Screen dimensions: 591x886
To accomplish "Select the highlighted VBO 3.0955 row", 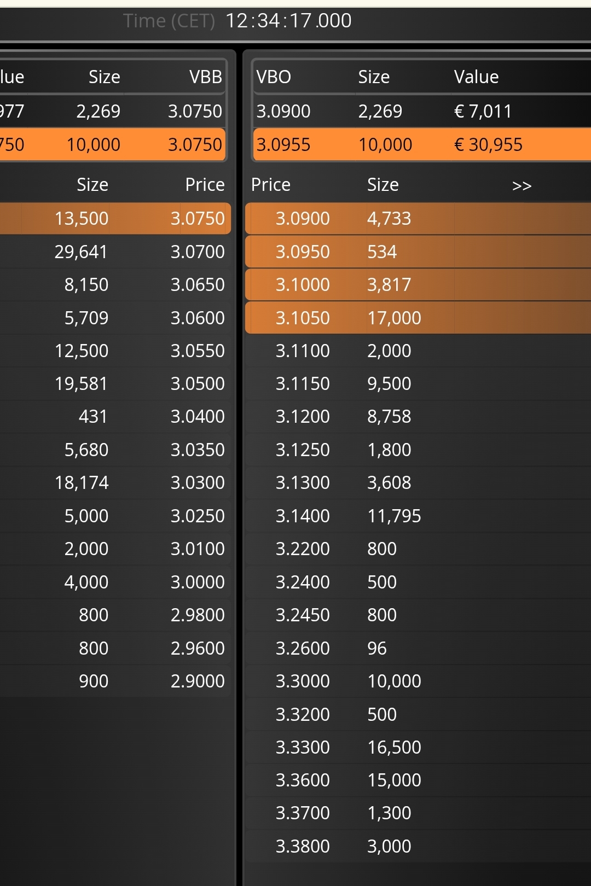I will point(422,144).
